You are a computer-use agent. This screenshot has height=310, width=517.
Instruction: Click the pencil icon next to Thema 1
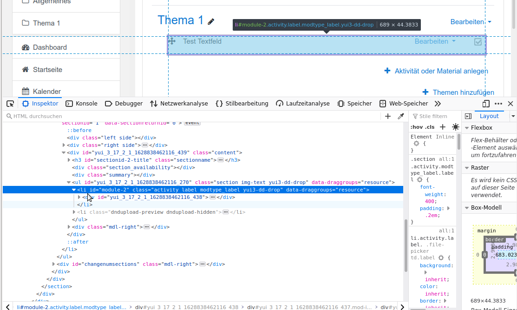[x=211, y=21]
